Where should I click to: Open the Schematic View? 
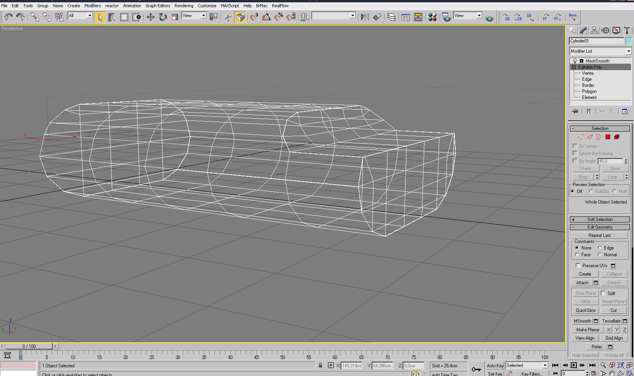(x=418, y=17)
